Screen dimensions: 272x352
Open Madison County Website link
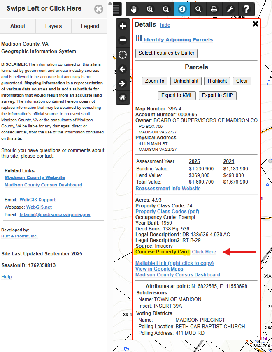coord(35,177)
